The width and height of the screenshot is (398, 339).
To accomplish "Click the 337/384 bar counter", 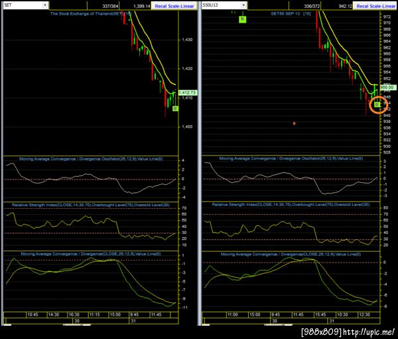I will coord(110,6).
